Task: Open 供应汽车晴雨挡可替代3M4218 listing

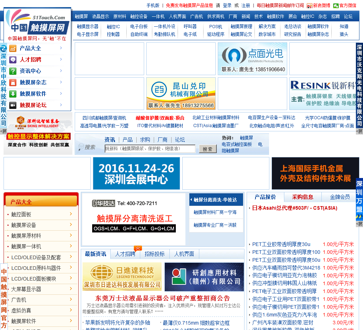Action: (286, 268)
